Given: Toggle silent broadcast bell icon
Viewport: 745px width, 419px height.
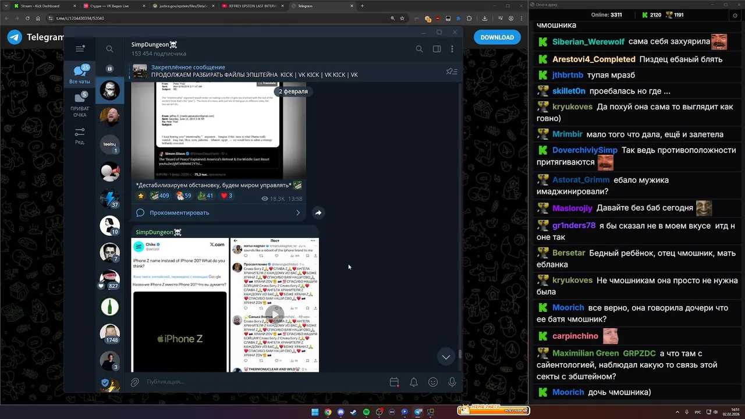Looking at the screenshot, I should click(414, 382).
